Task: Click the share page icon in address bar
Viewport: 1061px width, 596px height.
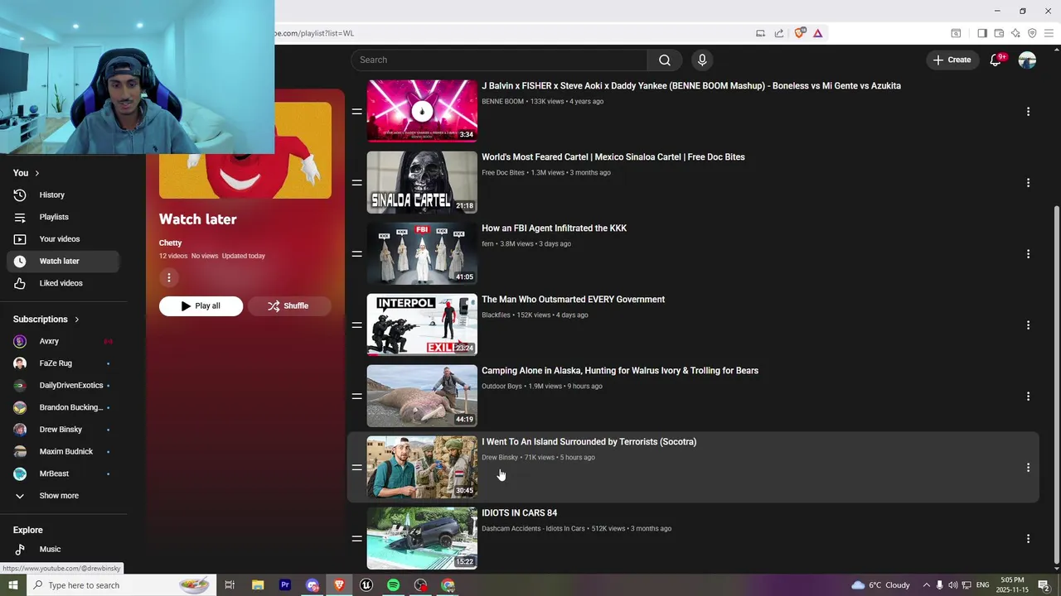Action: click(779, 33)
